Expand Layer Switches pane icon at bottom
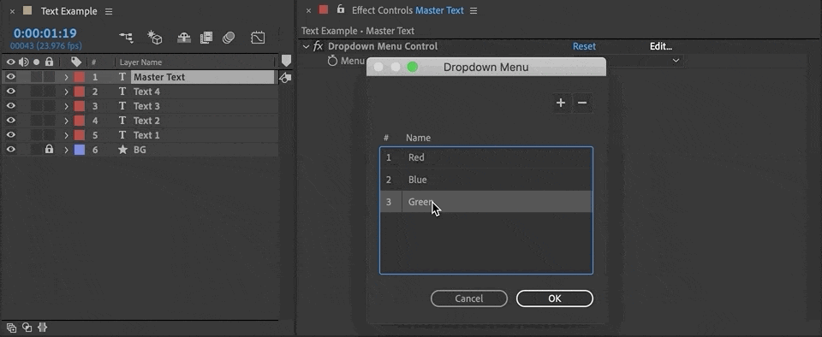Image resolution: width=822 pixels, height=337 pixels. click(x=11, y=328)
